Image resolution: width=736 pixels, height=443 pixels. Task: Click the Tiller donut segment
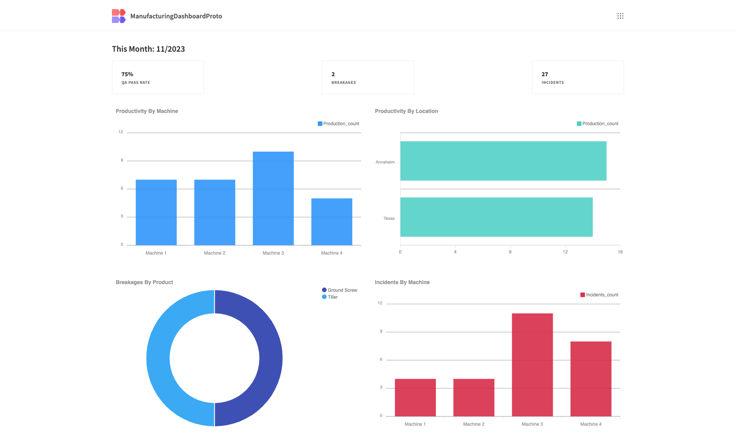(158, 358)
